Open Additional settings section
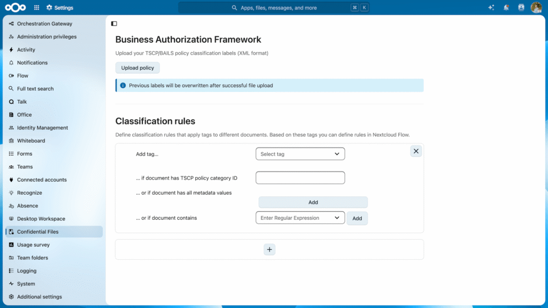The width and height of the screenshot is (548, 308). tap(54, 297)
